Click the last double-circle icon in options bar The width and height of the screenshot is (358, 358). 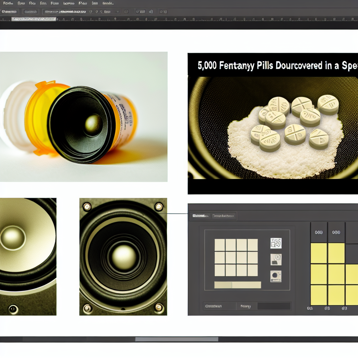click(x=163, y=12)
